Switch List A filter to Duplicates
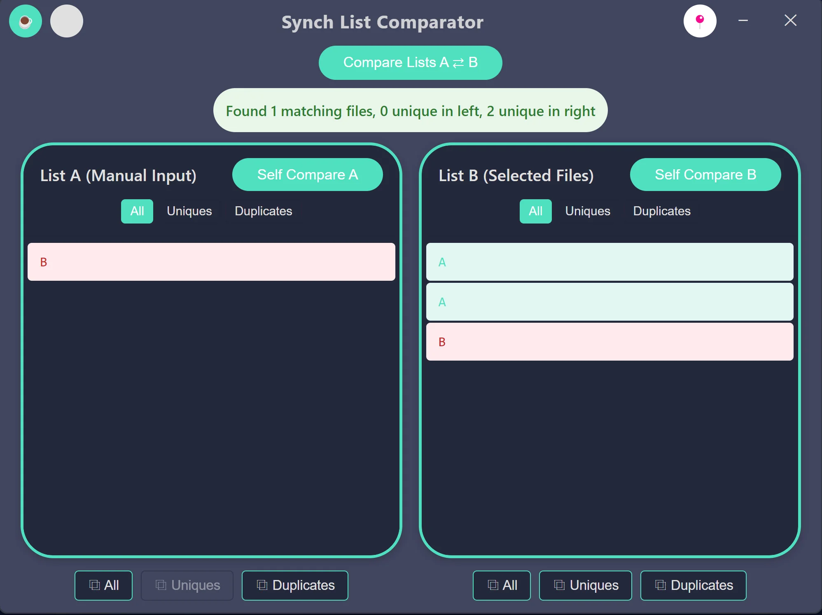822x615 pixels. (x=263, y=211)
